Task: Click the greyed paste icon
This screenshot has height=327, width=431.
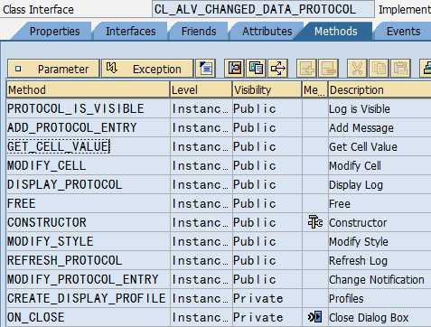Action: click(400, 69)
